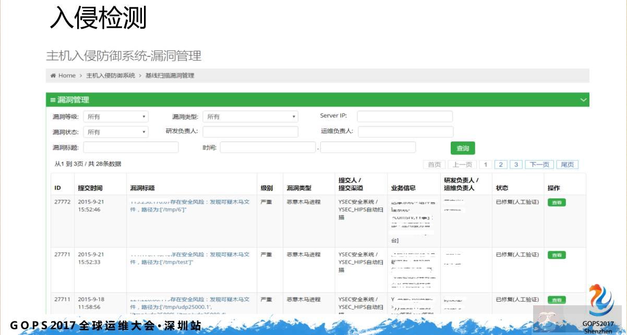Focus the 研发负责人 input field
Viewport: 627px width, 335px height.
point(250,131)
